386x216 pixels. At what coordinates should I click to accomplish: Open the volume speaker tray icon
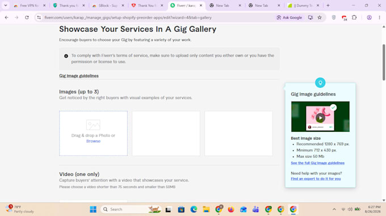coord(350,209)
